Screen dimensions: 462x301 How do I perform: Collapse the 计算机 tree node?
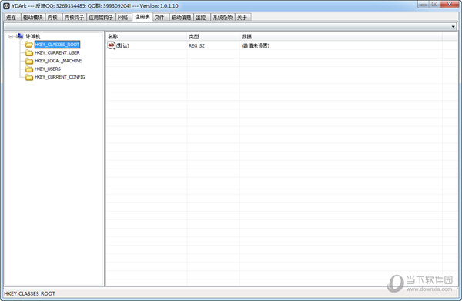point(11,36)
